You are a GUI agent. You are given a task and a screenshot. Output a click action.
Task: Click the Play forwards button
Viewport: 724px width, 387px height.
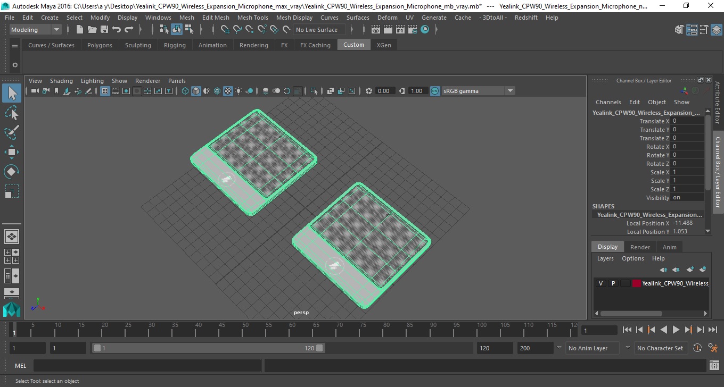coord(676,330)
